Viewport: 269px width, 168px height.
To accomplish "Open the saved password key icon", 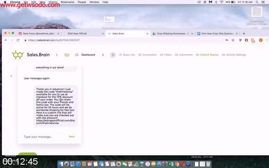I will point(227,40).
